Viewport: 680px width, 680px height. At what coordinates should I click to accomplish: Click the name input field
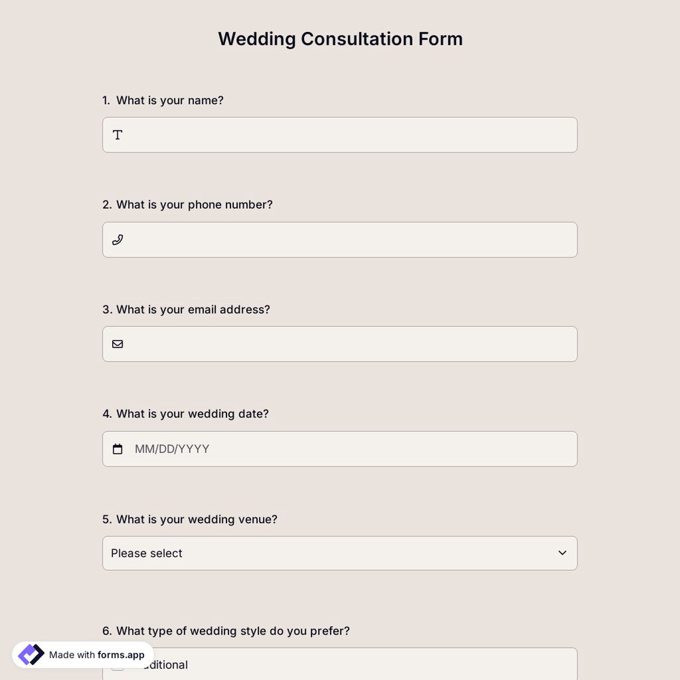(340, 135)
